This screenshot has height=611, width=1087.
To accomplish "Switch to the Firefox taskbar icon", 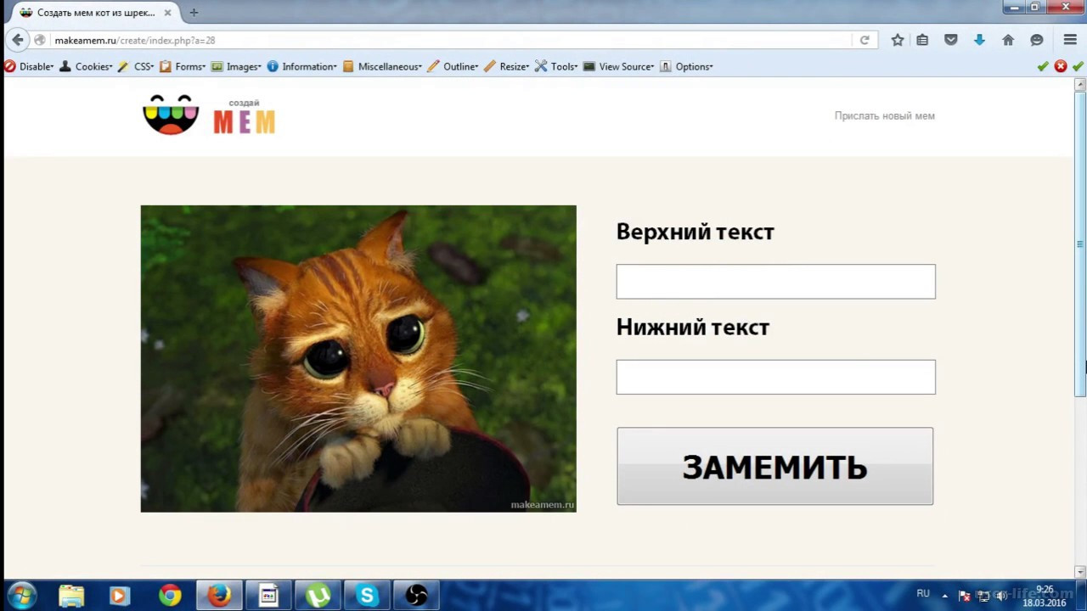I will click(x=219, y=596).
